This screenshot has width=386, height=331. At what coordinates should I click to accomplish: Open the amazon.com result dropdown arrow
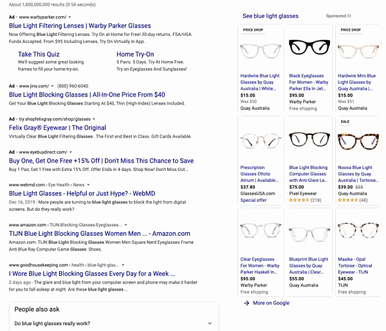(x=126, y=225)
